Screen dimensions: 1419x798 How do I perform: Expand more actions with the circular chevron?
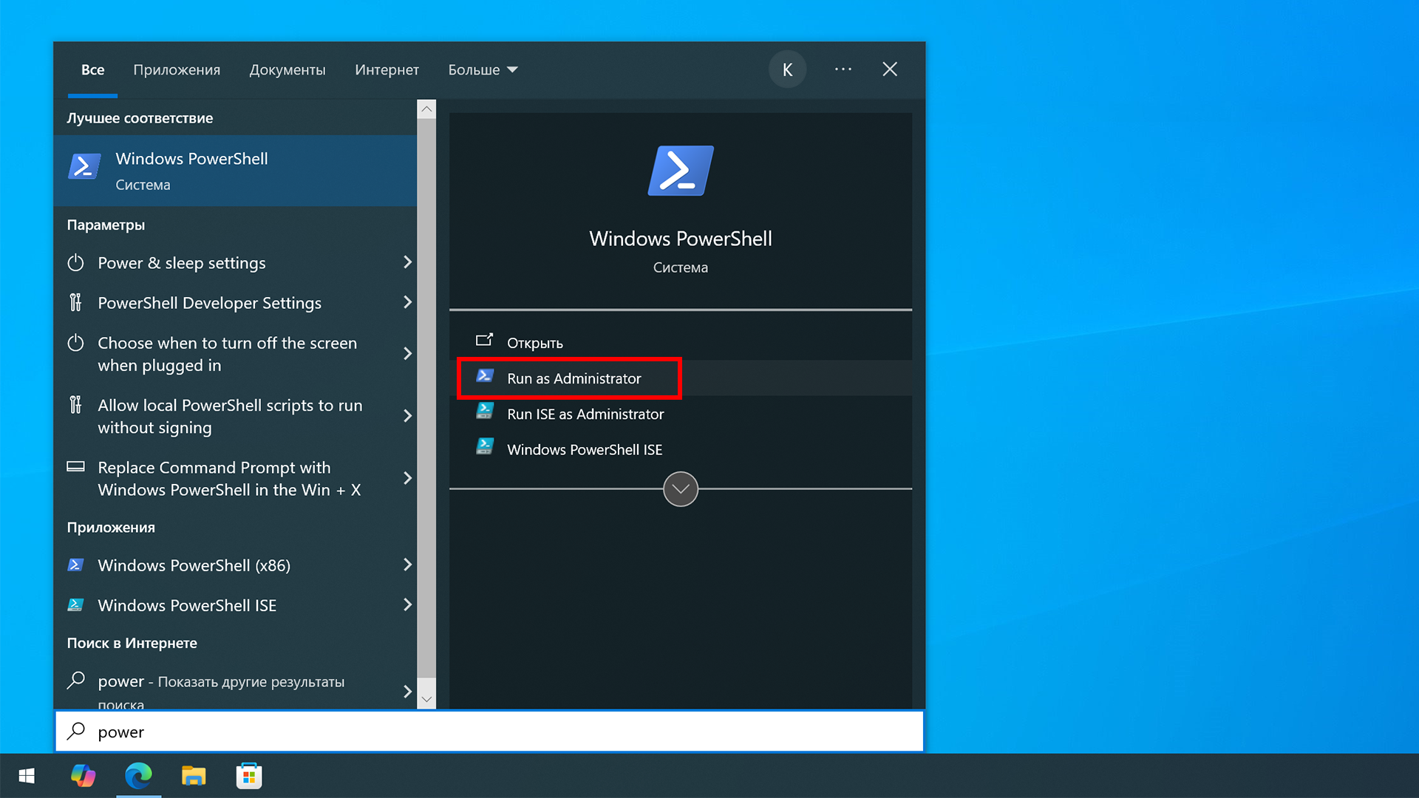pyautogui.click(x=680, y=489)
